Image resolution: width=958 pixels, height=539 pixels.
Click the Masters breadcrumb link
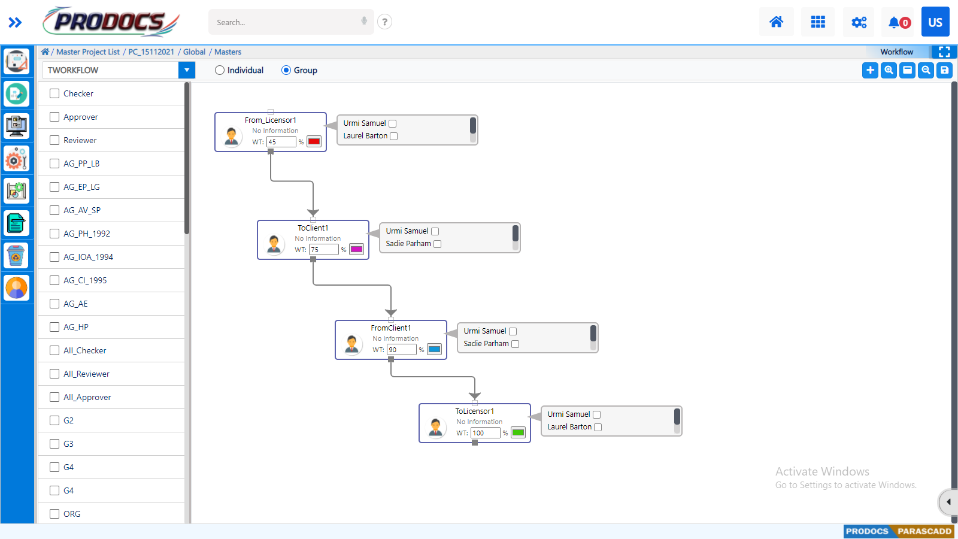pyautogui.click(x=227, y=52)
